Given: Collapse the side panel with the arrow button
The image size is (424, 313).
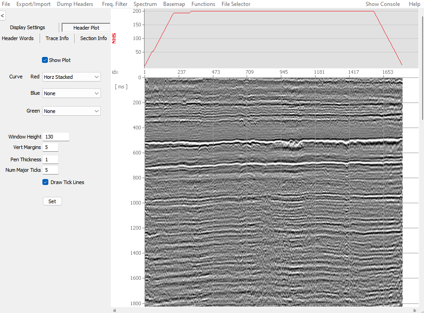Looking at the screenshot, I should [x=3, y=16].
